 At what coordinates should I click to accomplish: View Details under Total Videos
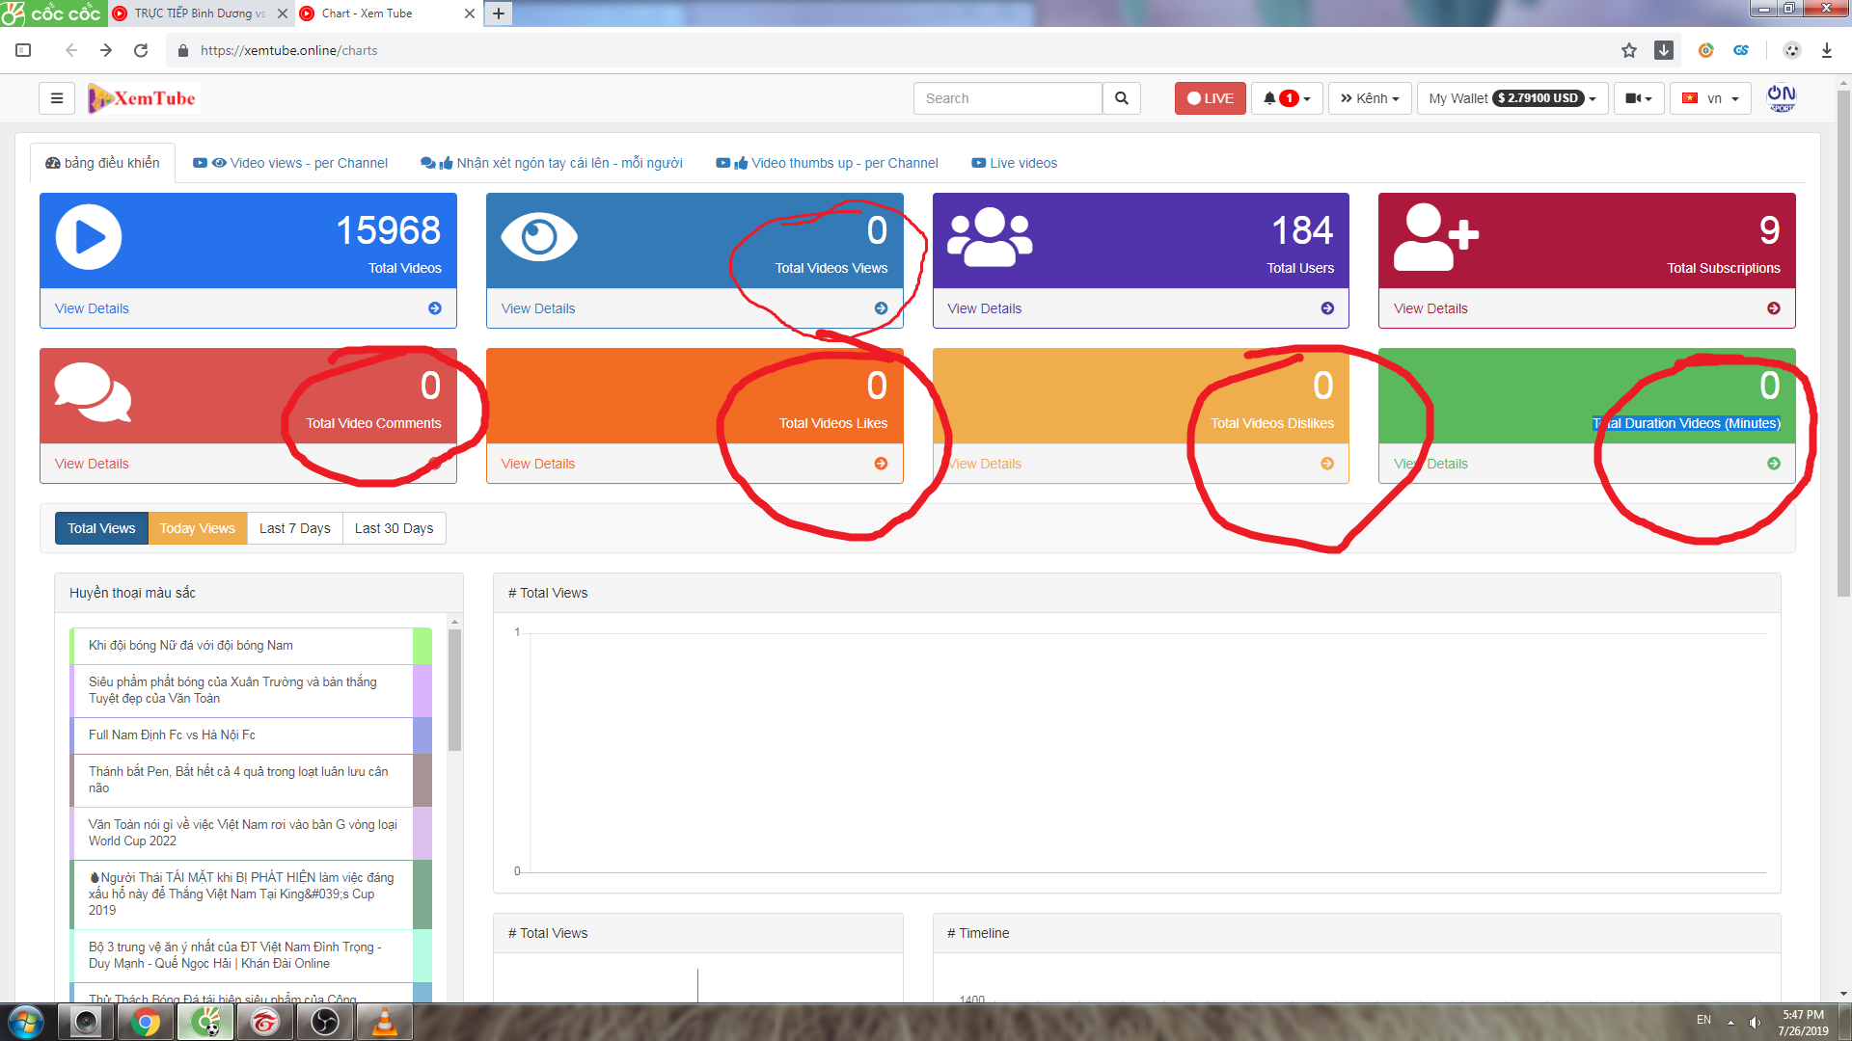tap(92, 308)
